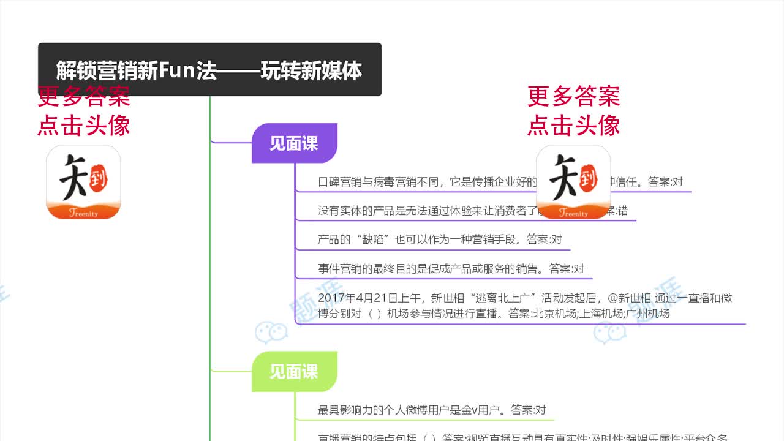Click the line 产品的"缺陷"也可以作为一种营销手段
784x441 pixels.
coord(440,239)
